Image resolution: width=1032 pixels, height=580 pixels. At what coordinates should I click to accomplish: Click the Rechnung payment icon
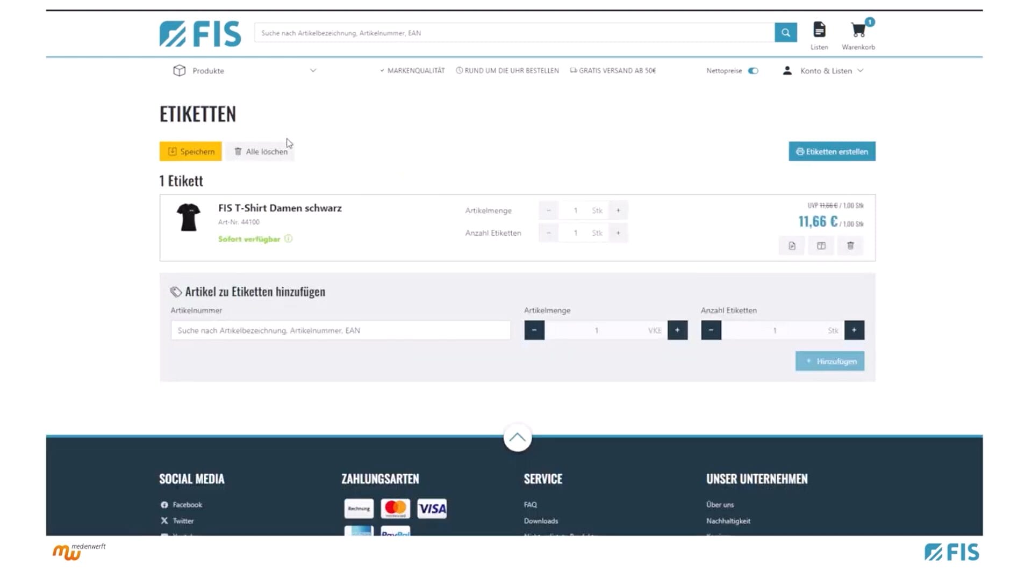tap(359, 509)
